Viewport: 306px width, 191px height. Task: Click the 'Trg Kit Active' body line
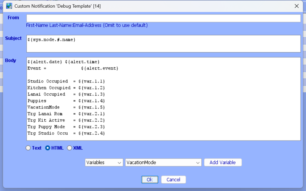click(x=66, y=120)
